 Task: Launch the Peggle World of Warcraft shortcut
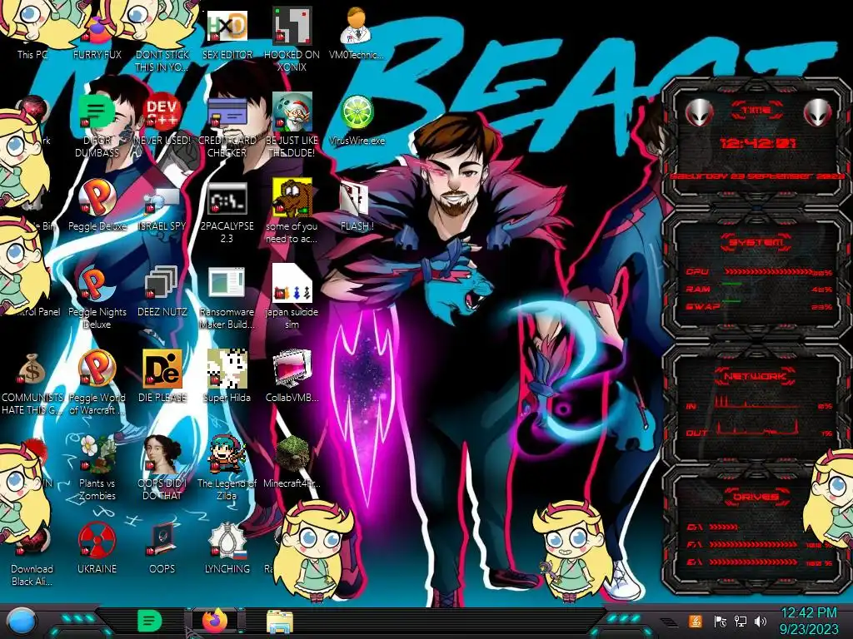click(97, 383)
